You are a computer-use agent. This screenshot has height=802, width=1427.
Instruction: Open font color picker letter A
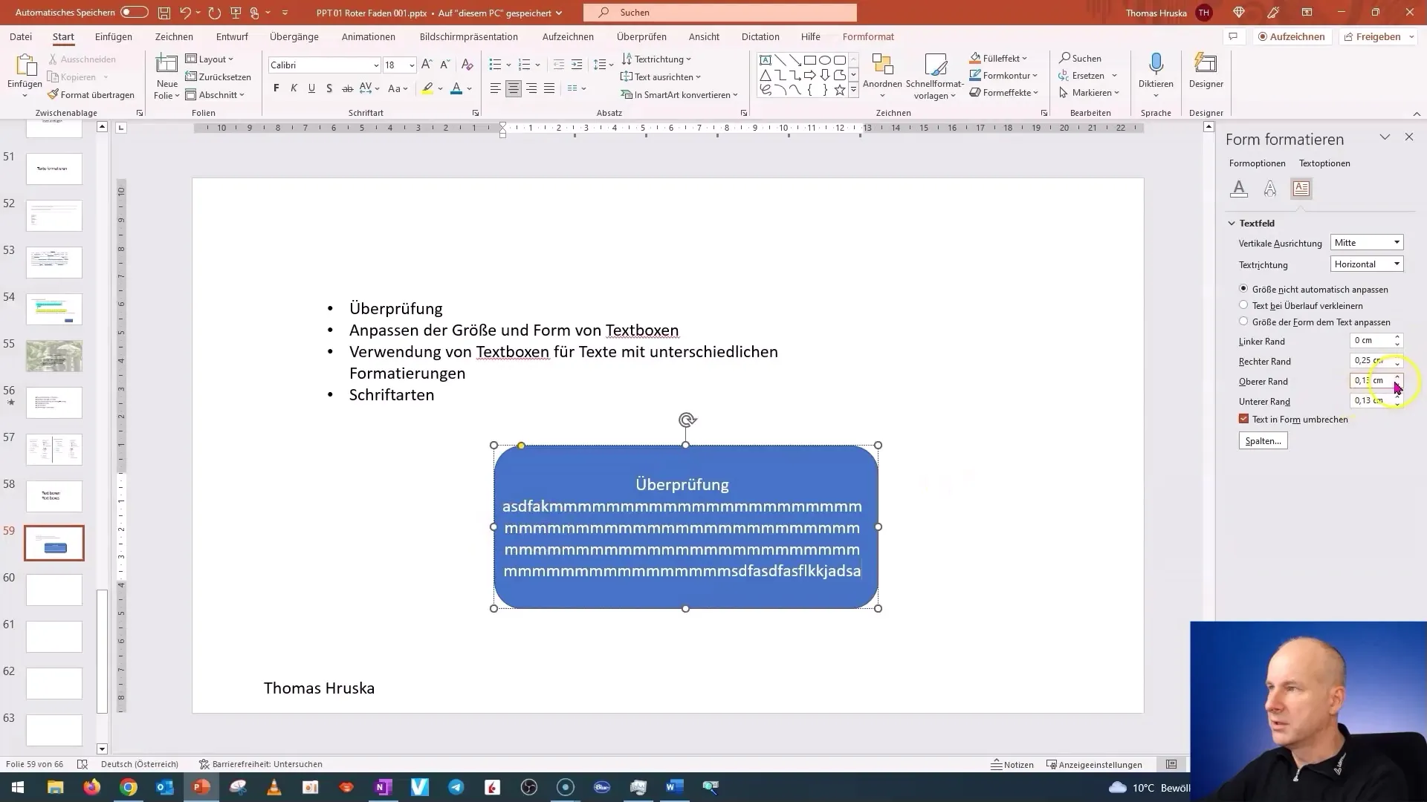456,88
